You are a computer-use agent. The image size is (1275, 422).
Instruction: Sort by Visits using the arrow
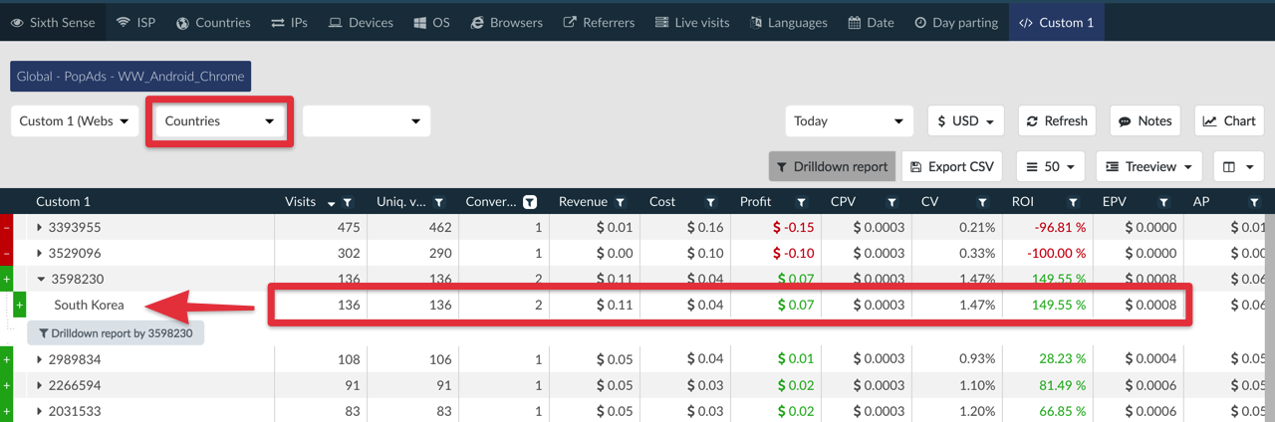(332, 203)
